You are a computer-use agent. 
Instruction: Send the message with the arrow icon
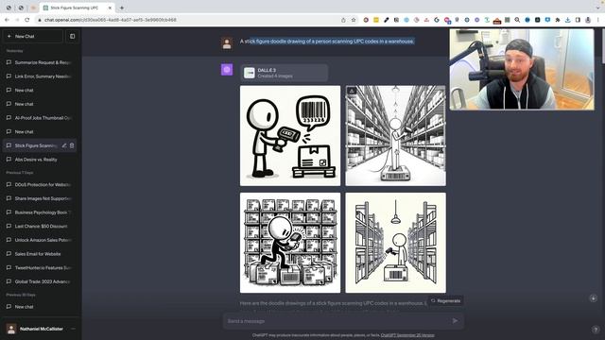[x=455, y=321]
